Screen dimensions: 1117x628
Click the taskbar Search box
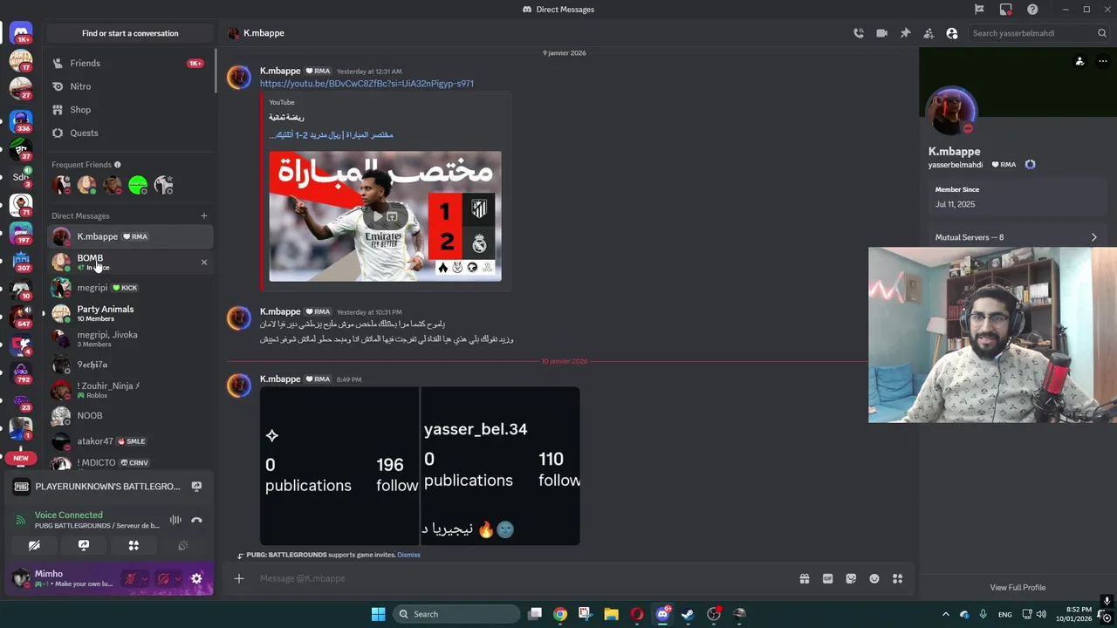tap(456, 614)
